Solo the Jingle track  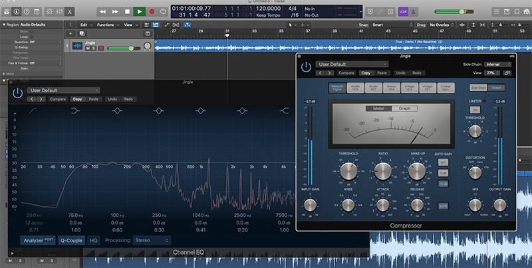94,48
